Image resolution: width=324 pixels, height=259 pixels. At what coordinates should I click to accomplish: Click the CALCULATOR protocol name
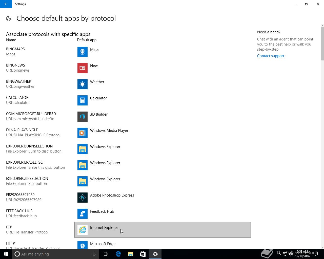[x=17, y=98]
